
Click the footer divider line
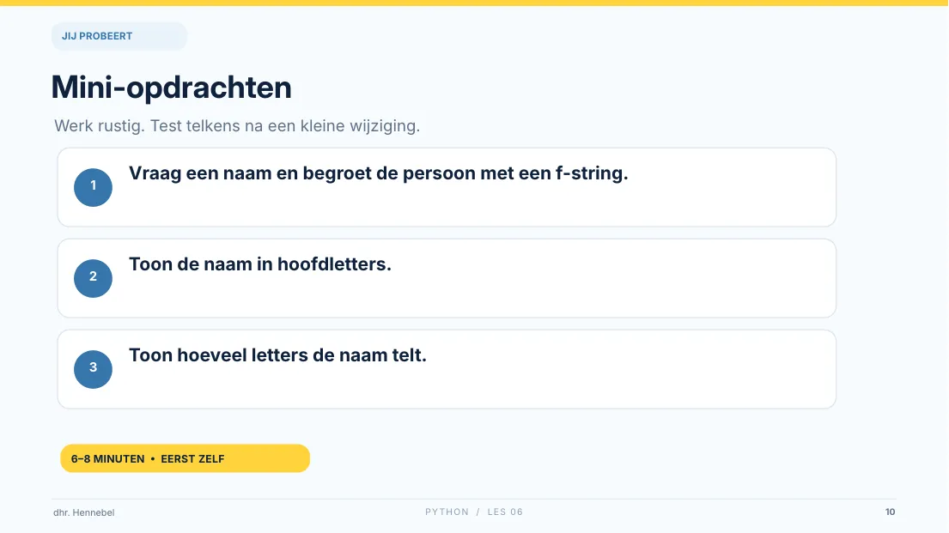[474, 500]
